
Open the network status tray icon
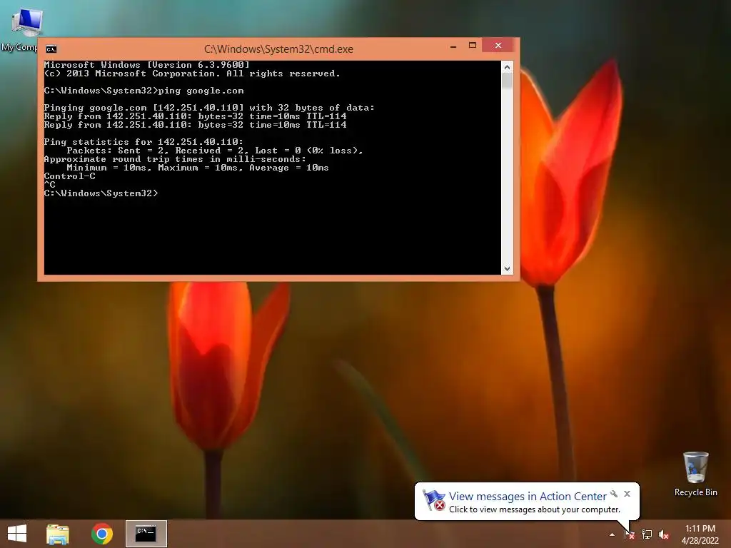(x=647, y=534)
